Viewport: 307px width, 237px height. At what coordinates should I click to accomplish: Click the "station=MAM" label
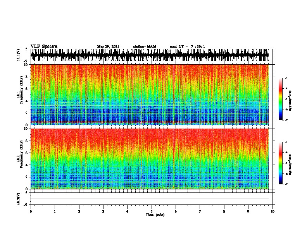(x=145, y=46)
